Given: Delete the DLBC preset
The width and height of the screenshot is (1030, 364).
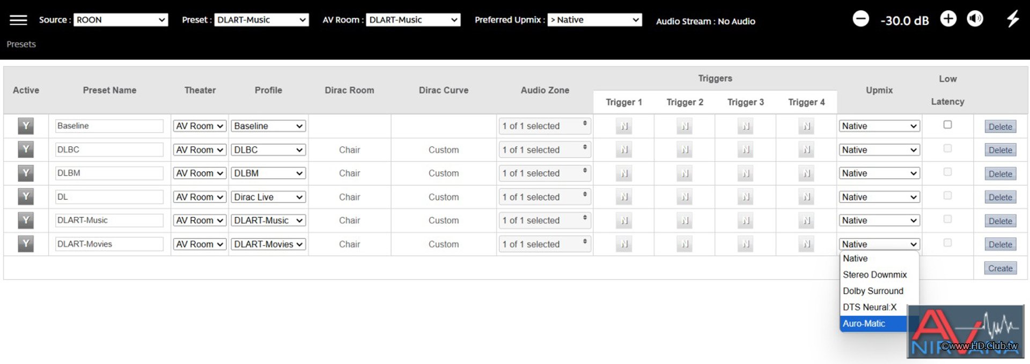Looking at the screenshot, I should 1000,150.
